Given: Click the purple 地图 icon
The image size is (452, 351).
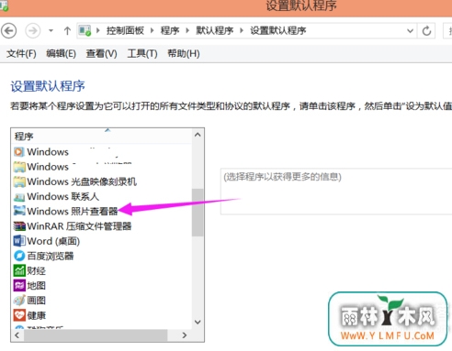Looking at the screenshot, I should click(x=19, y=286).
